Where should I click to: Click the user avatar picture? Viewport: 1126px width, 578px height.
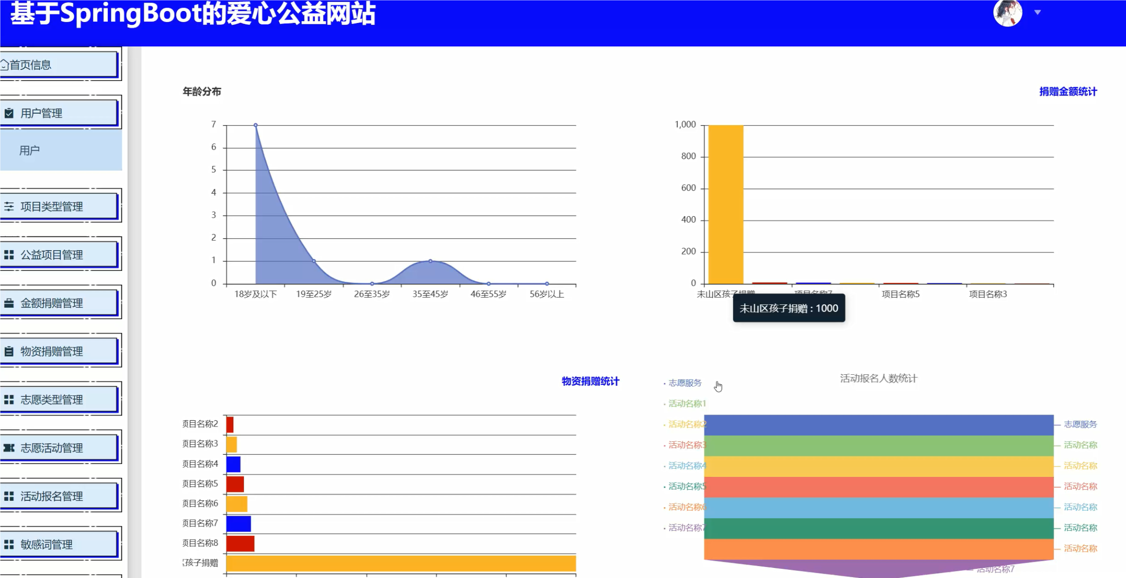1007,12
